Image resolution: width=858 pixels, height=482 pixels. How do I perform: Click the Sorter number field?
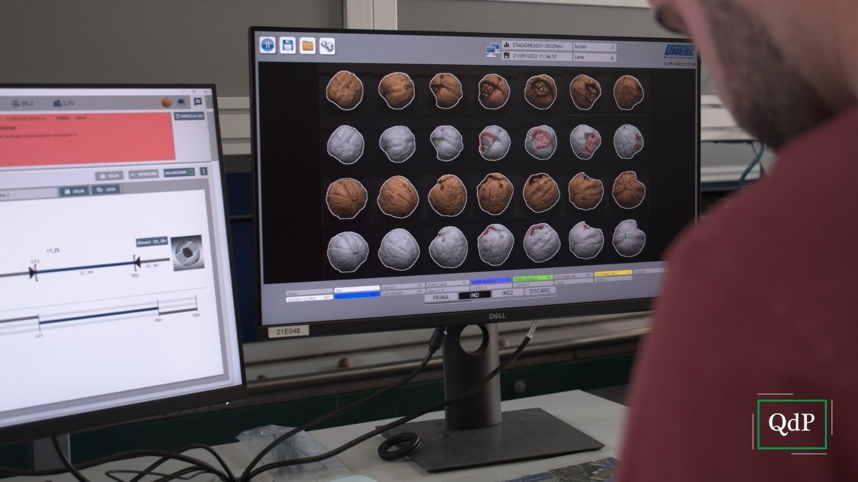pyautogui.click(x=594, y=47)
